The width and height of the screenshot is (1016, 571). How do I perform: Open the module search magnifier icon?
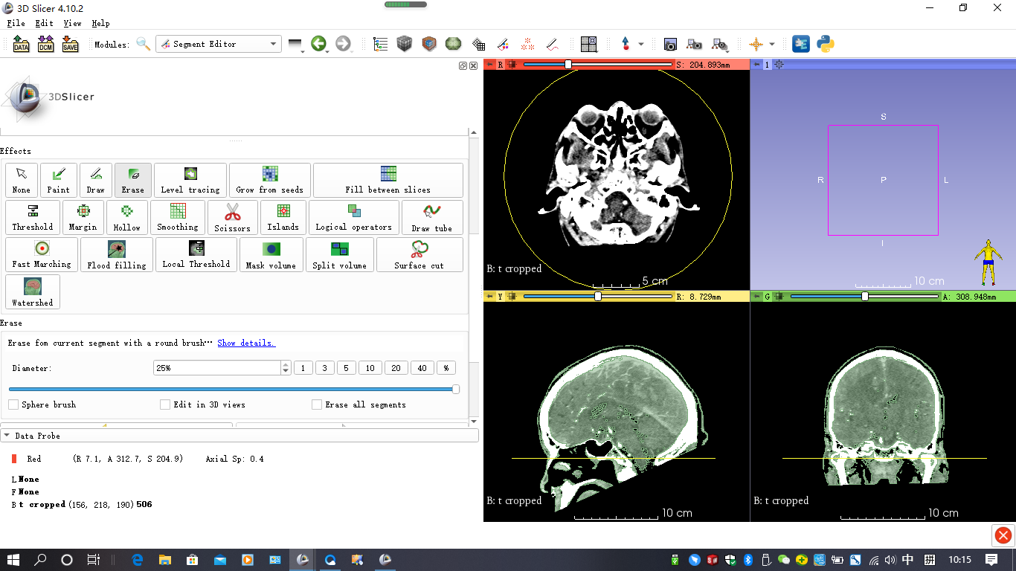[x=143, y=45]
